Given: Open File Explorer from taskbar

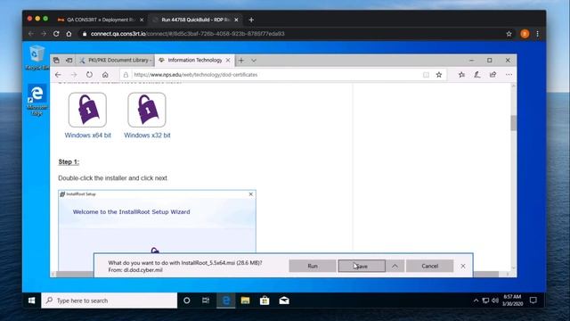Looking at the screenshot, I should (246, 300).
